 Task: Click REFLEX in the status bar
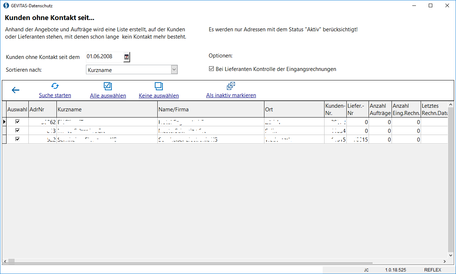[433, 270]
